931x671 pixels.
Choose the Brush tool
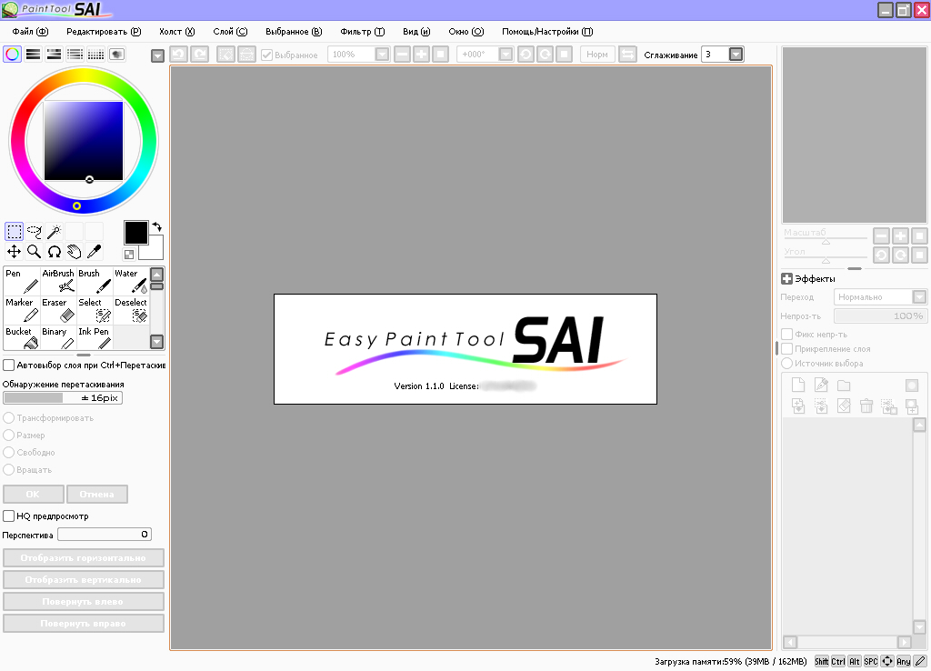coord(95,281)
